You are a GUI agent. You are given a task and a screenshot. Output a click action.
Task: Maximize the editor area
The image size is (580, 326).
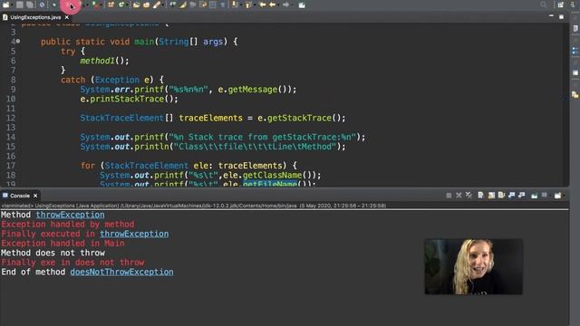[561, 16]
